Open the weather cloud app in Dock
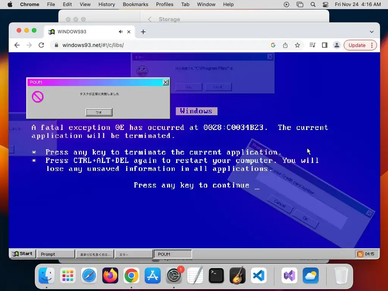388x291 pixels. [311, 275]
